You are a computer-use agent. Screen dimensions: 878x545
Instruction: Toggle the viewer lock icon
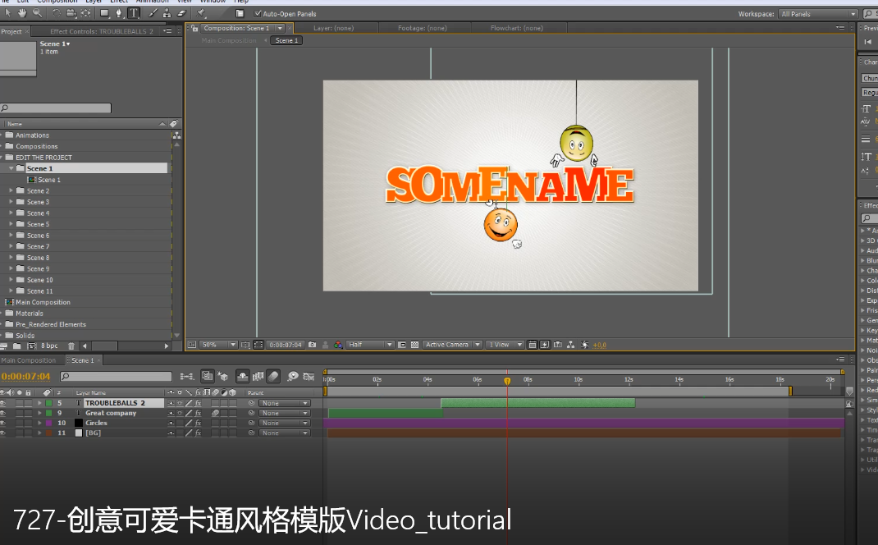coord(194,28)
